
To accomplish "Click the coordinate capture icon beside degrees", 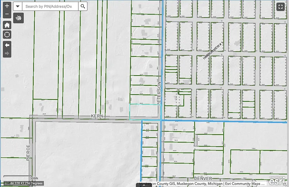I will [6, 183].
